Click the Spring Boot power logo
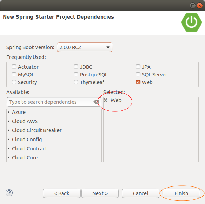Viewport: 205px width, 204px height. [x=192, y=22]
